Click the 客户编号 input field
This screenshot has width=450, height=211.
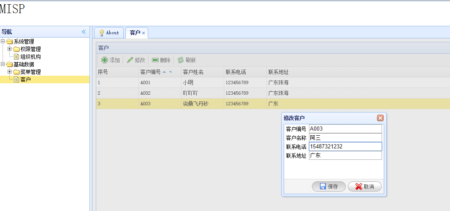pyautogui.click(x=346, y=129)
